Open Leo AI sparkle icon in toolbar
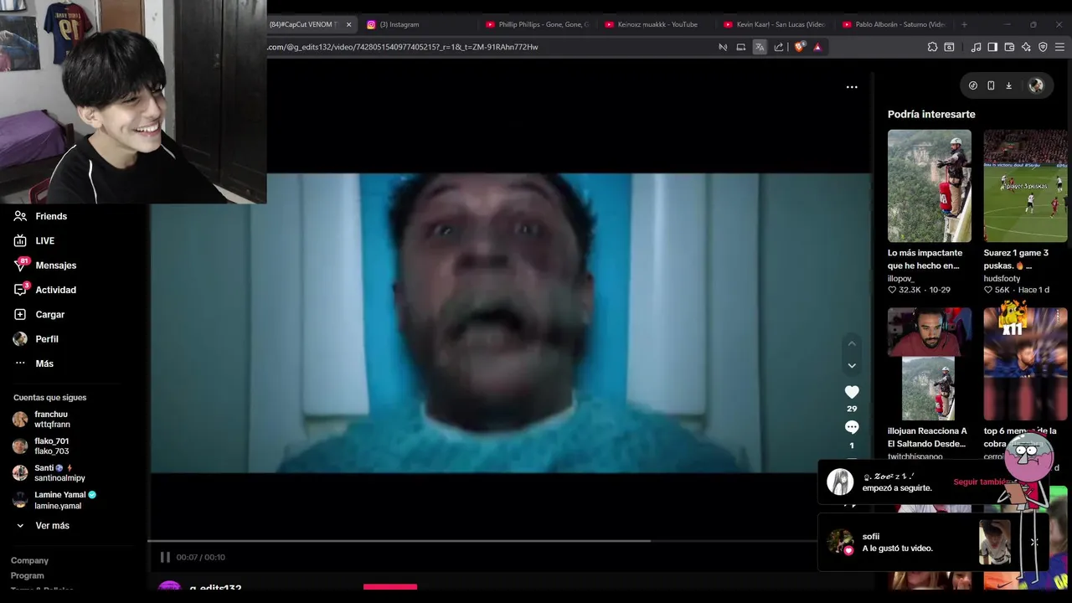Screen dimensions: 1072x603 coord(1026,47)
